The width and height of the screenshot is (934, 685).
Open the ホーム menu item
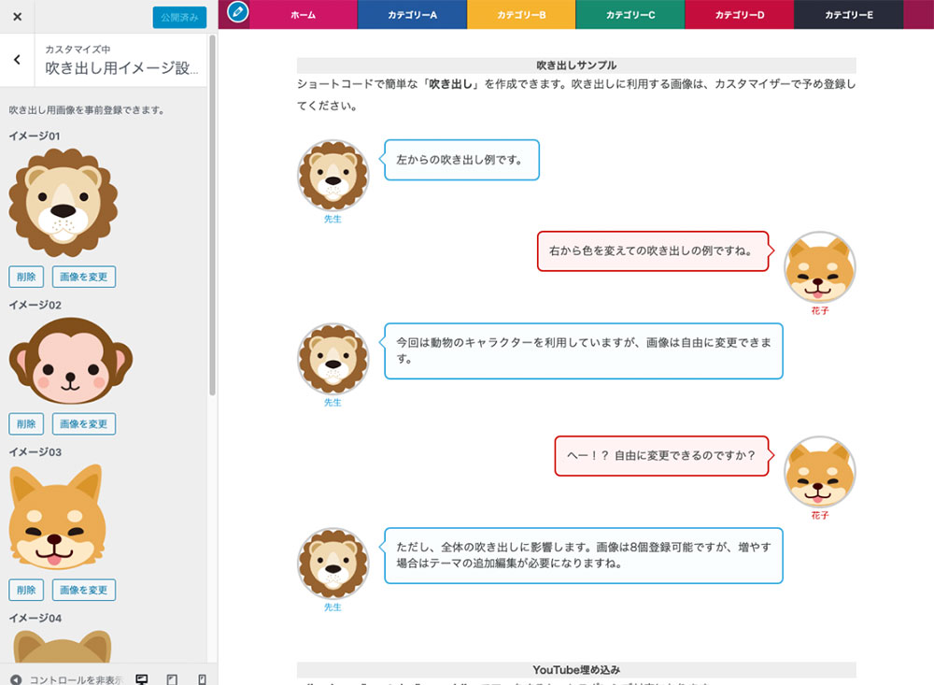tap(304, 15)
